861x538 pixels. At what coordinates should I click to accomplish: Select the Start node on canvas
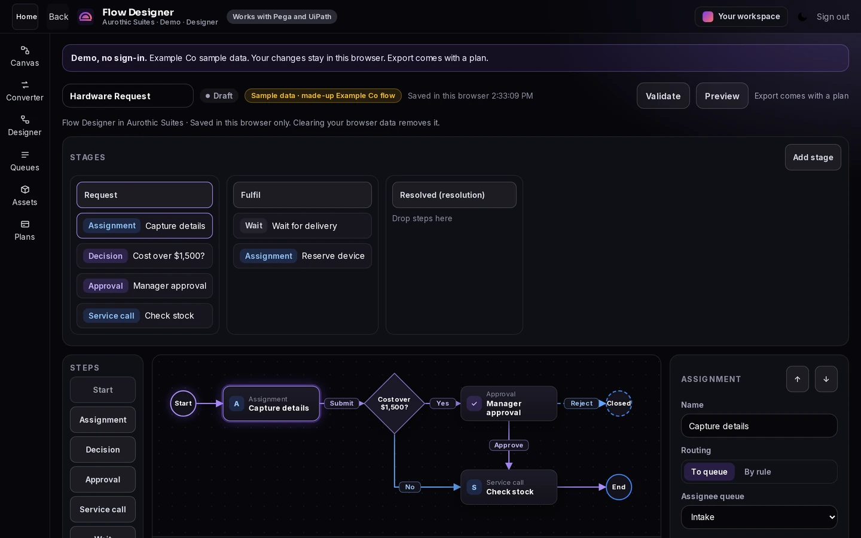point(183,403)
